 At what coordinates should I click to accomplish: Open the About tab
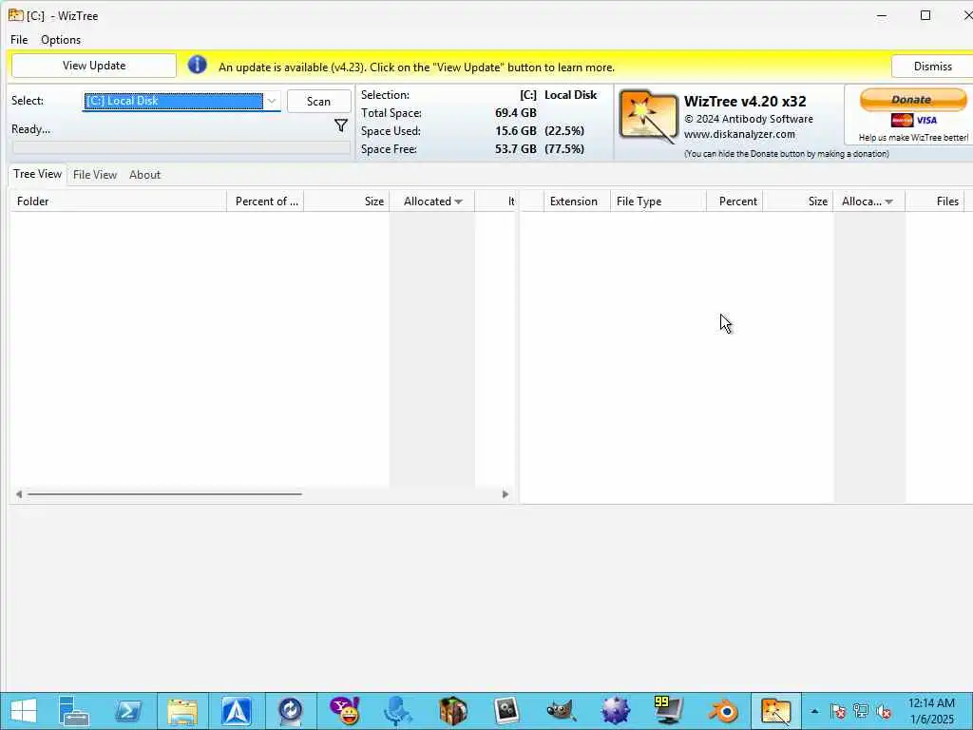[144, 175]
